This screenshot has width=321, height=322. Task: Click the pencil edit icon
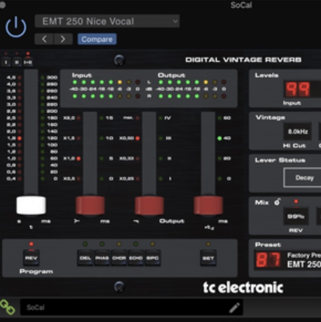pyautogui.click(x=234, y=308)
